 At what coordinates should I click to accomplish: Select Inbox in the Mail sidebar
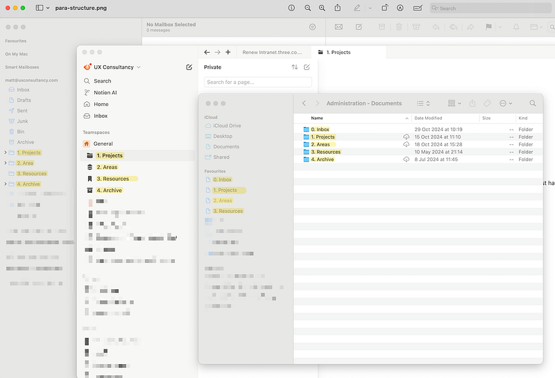[23, 90]
